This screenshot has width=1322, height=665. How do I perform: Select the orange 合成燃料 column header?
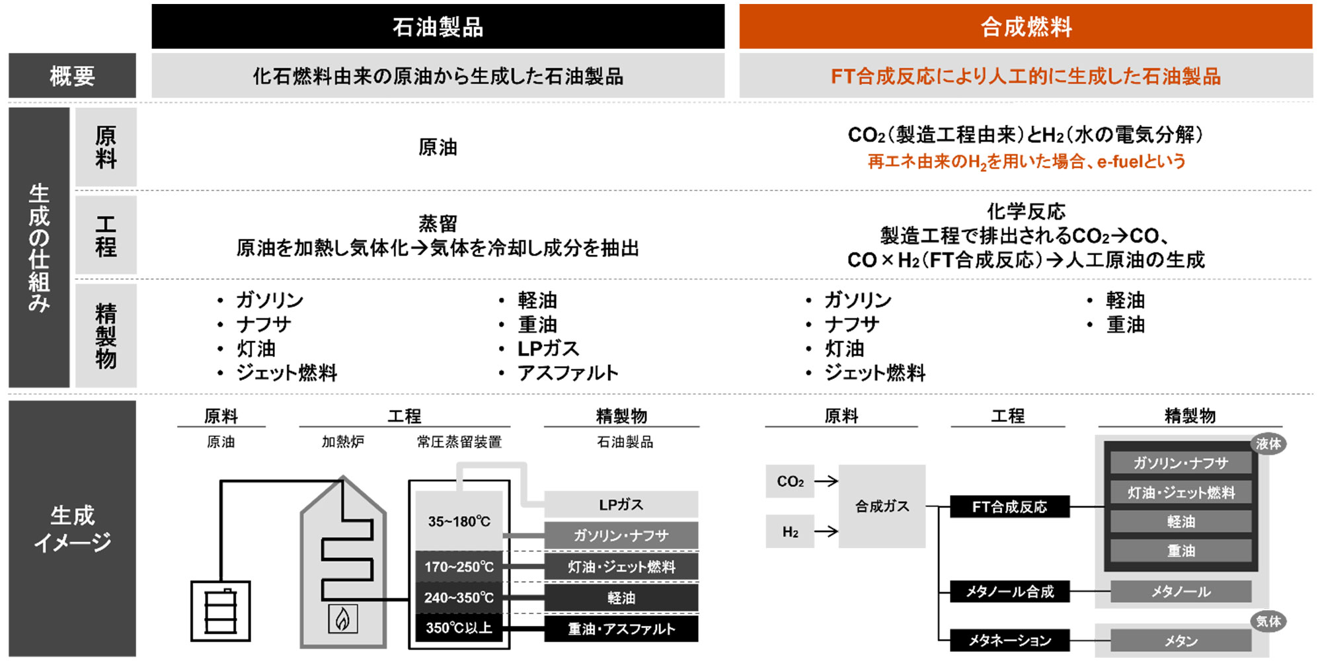point(1025,26)
